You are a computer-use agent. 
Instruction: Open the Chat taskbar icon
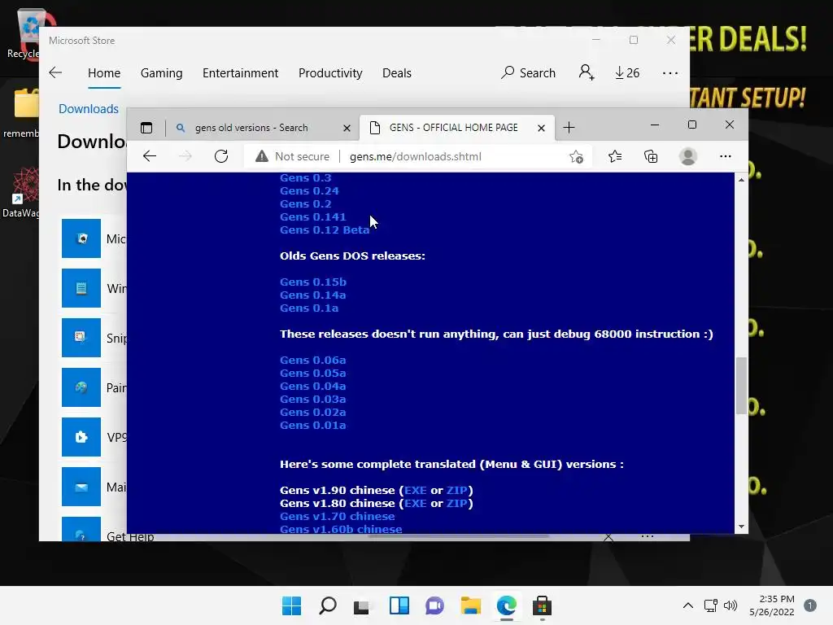tap(434, 605)
